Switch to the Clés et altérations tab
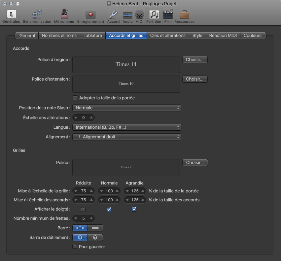The image size is (282, 262). pos(168,36)
